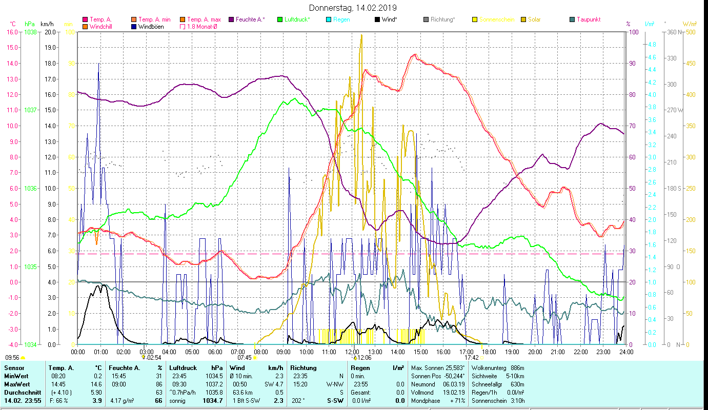Screen dimensions: 708x410
Task: Click the MinWert row label
Action: coord(16,376)
